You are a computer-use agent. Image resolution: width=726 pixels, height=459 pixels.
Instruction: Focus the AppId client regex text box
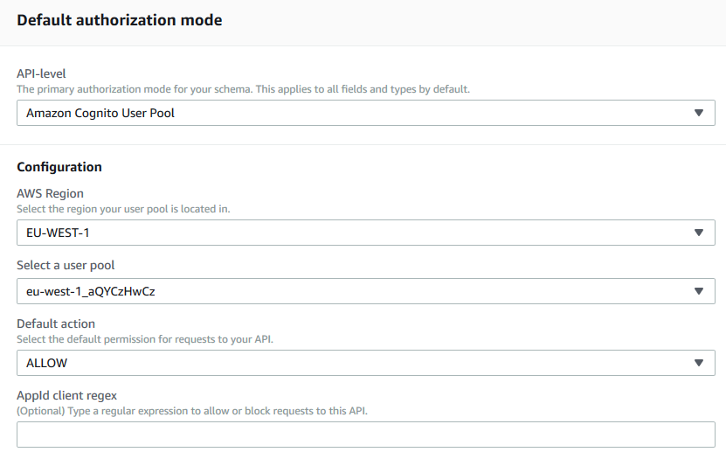click(365, 435)
